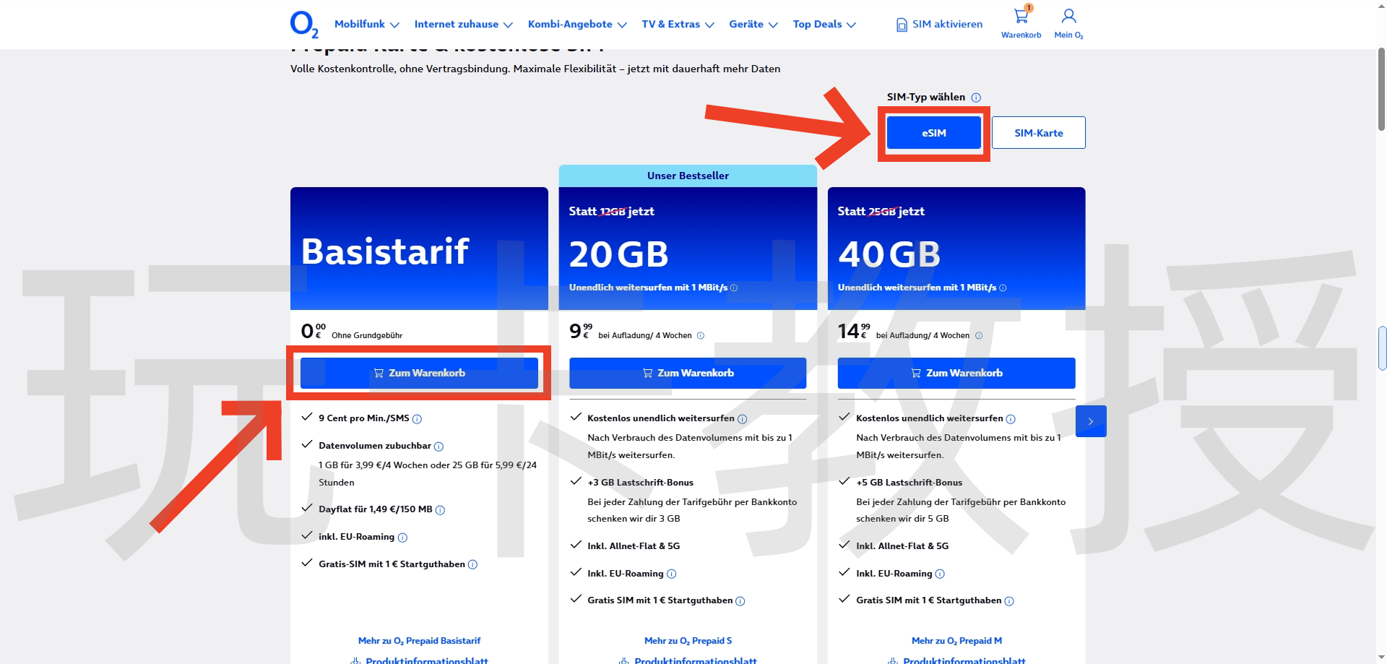
Task: Show info for 20 GB price per 4 Wochen
Action: tap(700, 336)
